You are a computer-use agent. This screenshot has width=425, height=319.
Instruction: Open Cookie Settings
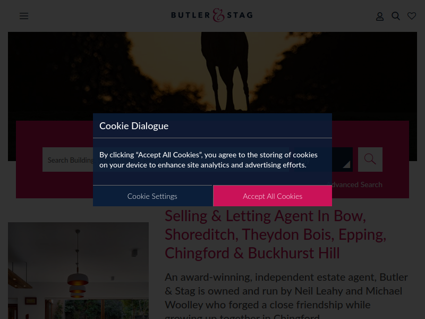click(152, 196)
